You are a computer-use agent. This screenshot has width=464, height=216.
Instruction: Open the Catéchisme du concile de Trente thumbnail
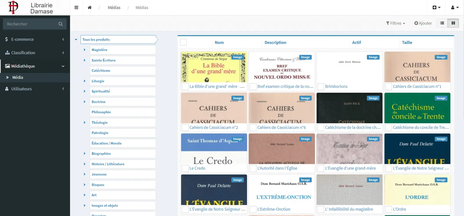417,108
